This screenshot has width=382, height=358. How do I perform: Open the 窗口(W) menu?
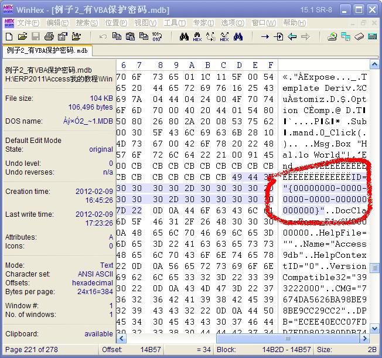[264, 23]
